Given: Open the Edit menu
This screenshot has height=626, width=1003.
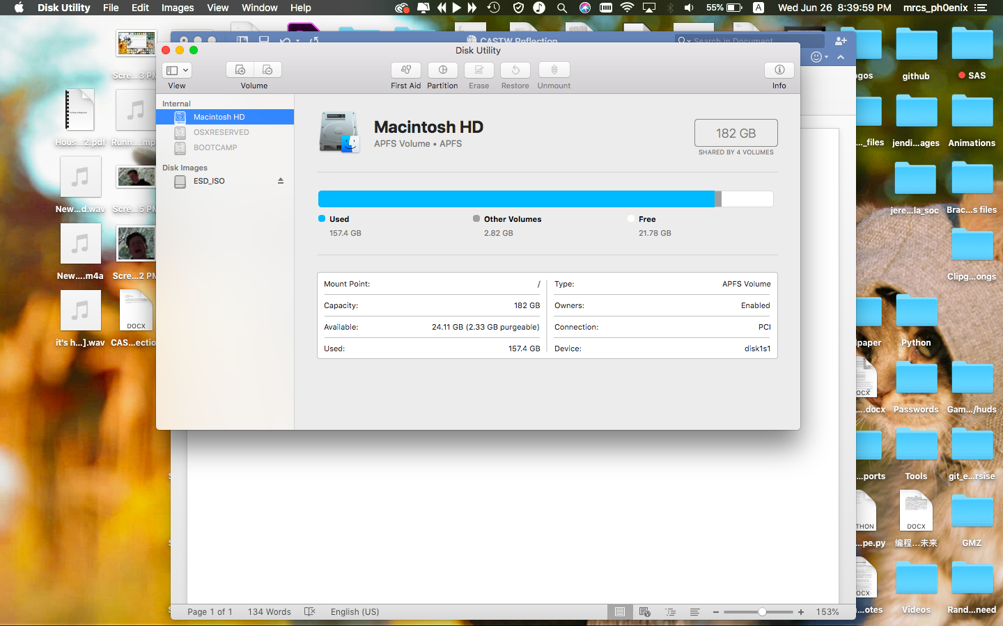Looking at the screenshot, I should [140, 8].
